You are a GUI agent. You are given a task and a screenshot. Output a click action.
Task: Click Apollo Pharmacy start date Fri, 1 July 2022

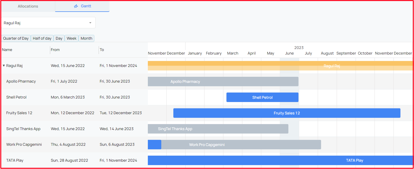coord(64,81)
